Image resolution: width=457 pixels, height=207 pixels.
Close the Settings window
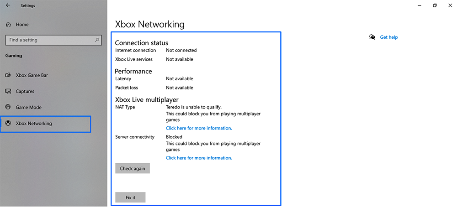point(450,5)
